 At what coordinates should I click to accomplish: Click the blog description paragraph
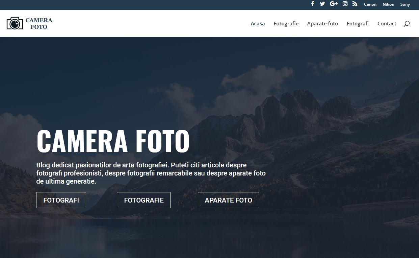(151, 173)
